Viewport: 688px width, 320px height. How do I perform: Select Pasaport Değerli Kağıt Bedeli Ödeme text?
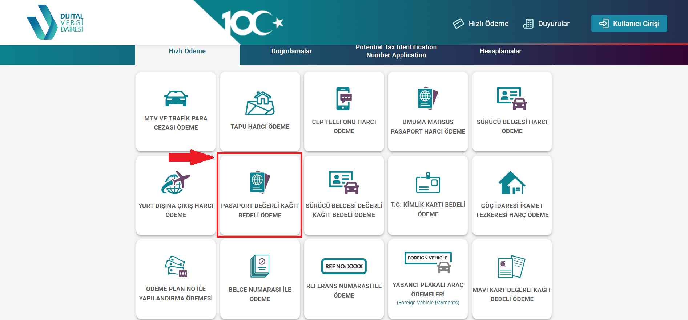(260, 210)
